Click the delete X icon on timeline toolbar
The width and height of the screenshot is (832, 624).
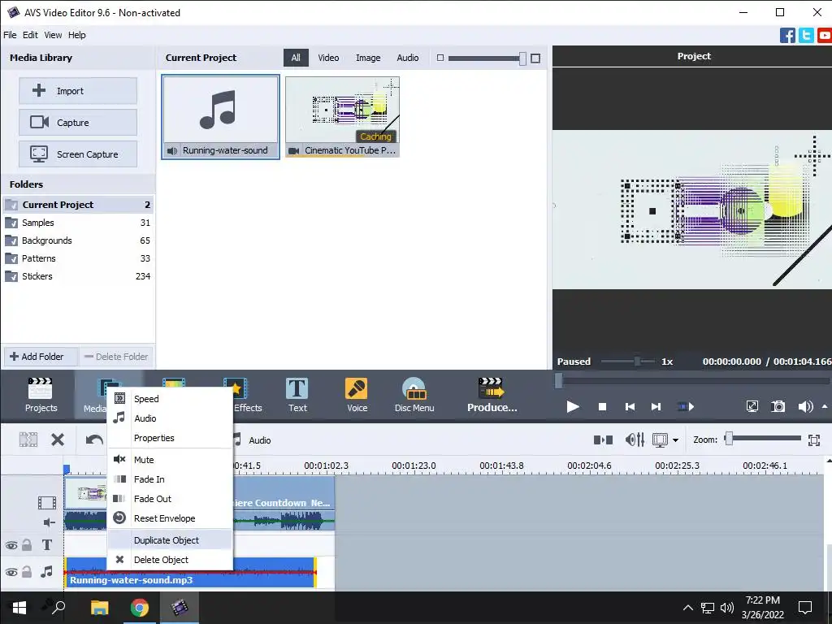tap(58, 440)
